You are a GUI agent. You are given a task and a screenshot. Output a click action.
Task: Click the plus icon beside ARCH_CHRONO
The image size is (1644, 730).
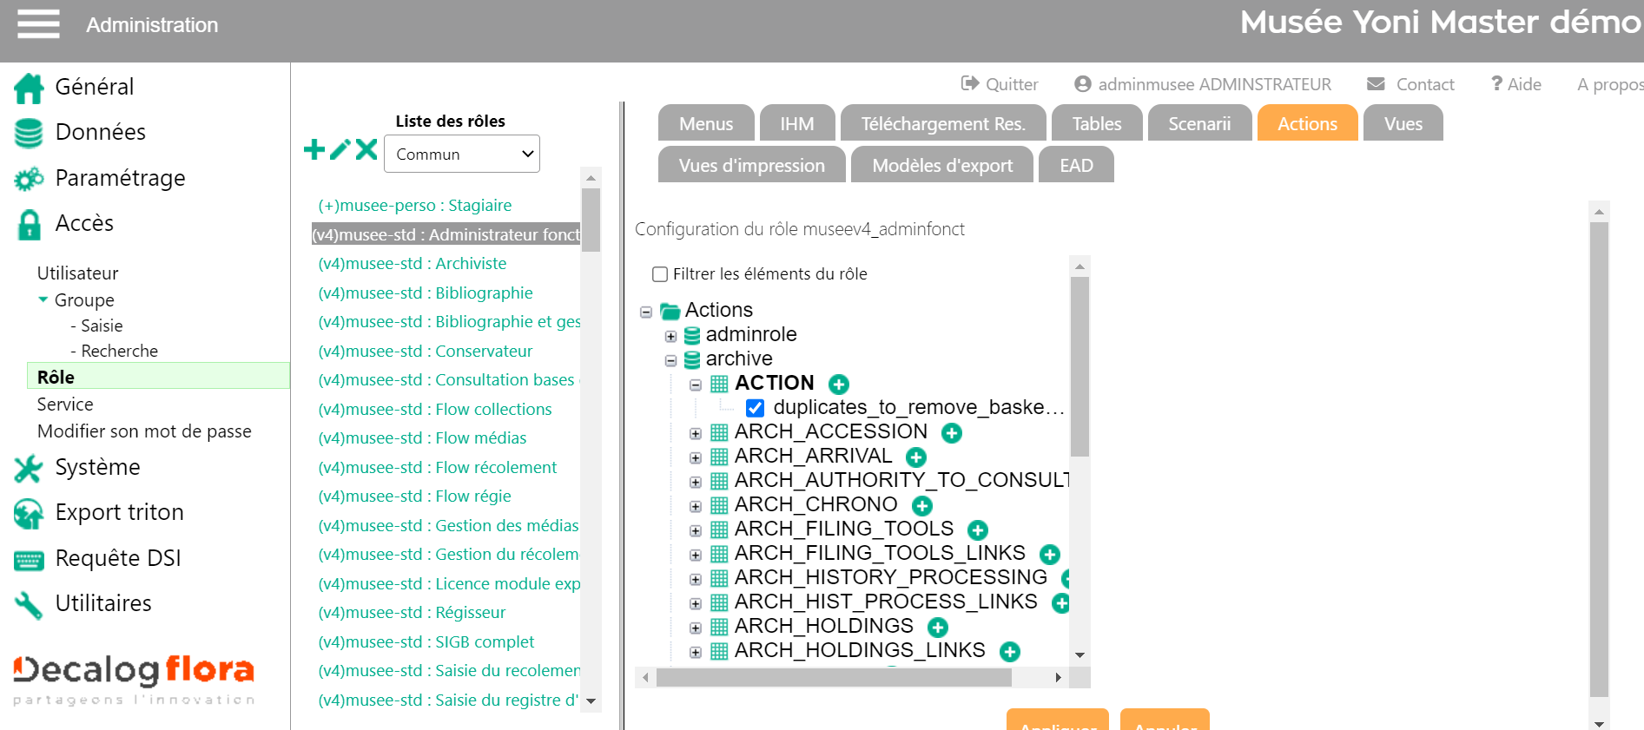921,505
